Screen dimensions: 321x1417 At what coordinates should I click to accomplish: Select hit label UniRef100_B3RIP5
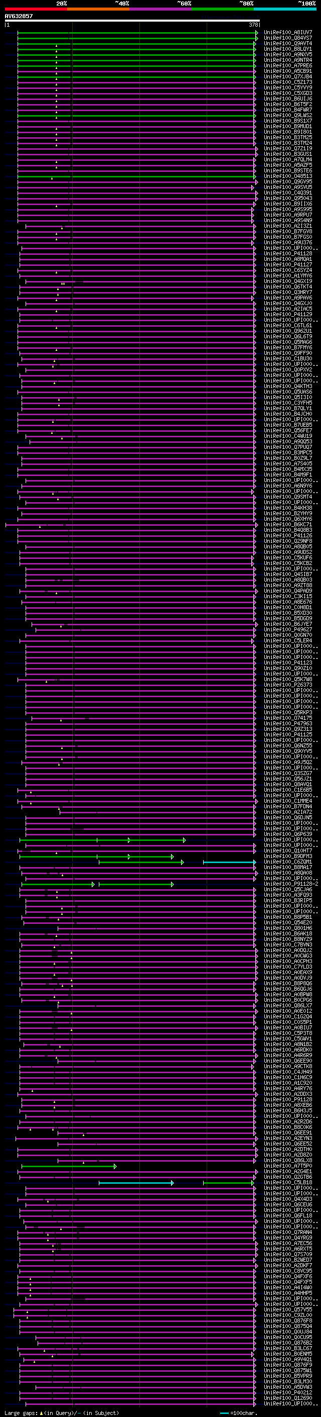[x=288, y=900]
